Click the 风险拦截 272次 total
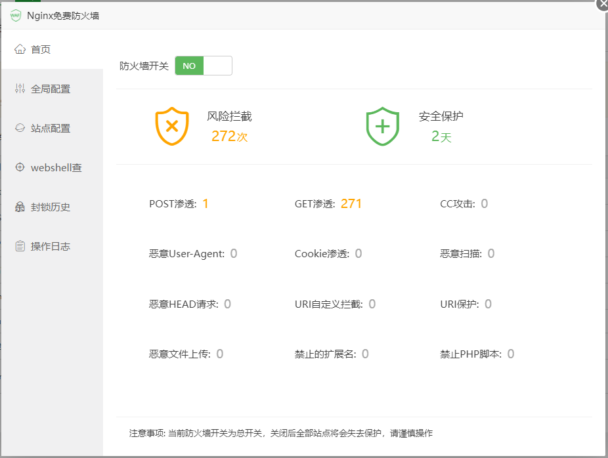Image resolution: width=608 pixels, height=458 pixels. 229,136
